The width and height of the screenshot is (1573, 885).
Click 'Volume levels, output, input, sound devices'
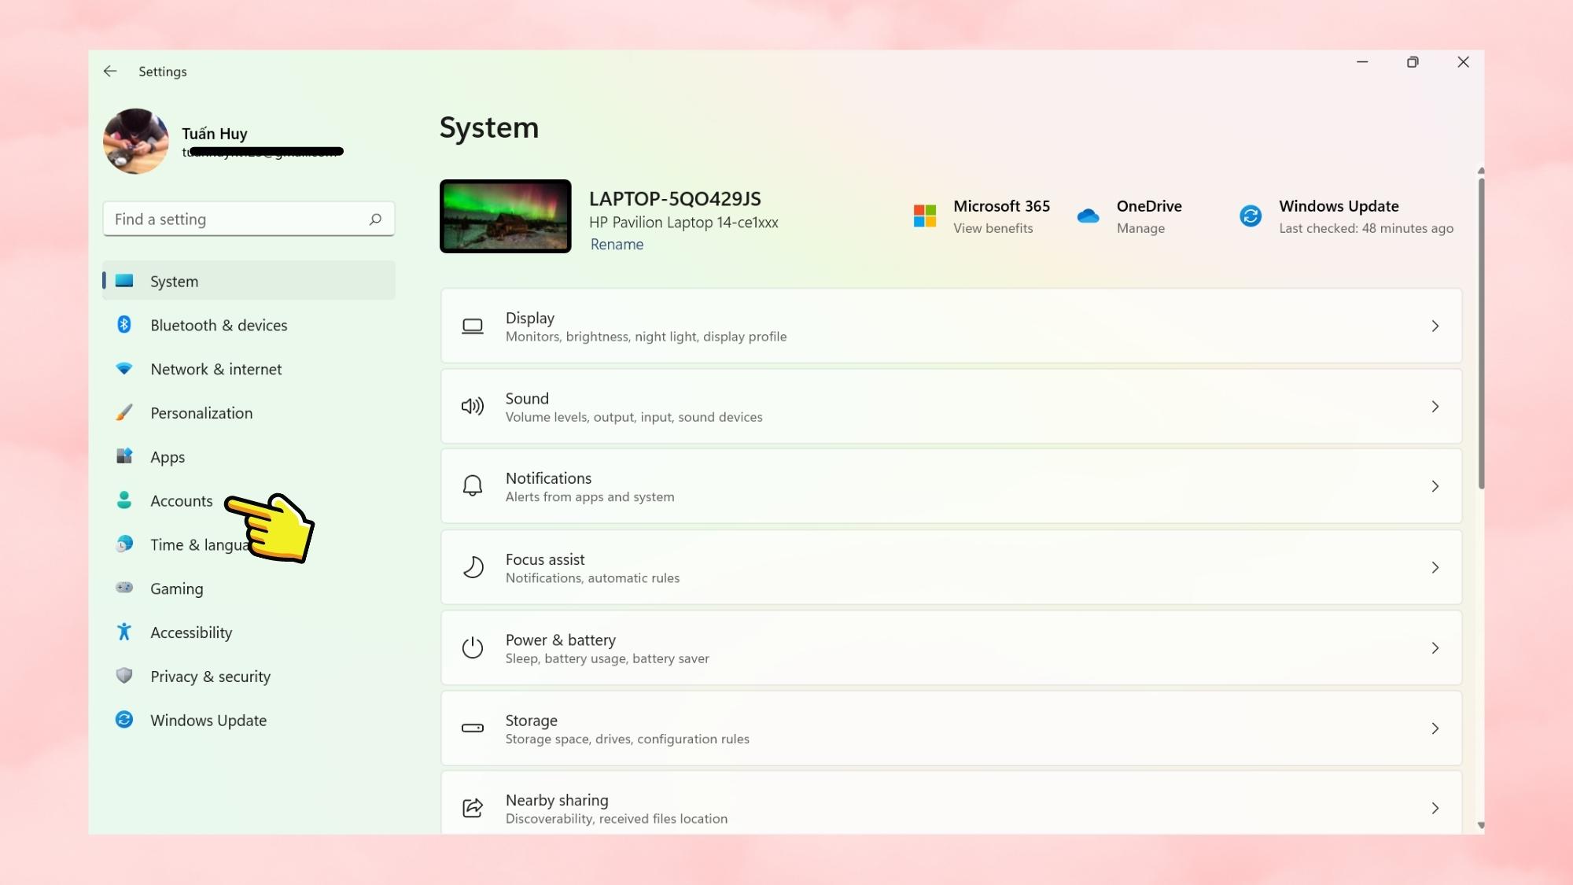coord(634,417)
